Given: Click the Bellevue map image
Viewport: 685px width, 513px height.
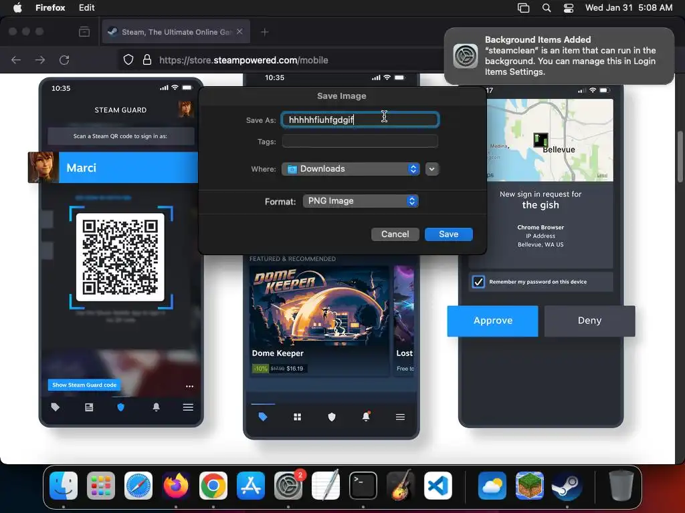Looking at the screenshot, I should click(550, 140).
